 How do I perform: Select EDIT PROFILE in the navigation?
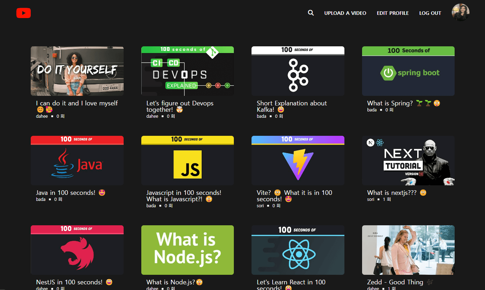tap(392, 13)
